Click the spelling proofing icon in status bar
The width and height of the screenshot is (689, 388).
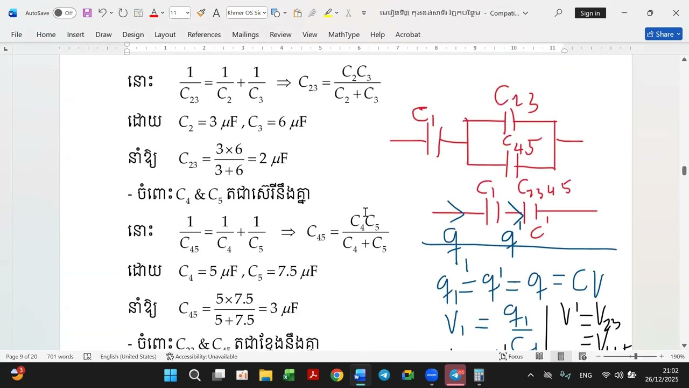87,356
